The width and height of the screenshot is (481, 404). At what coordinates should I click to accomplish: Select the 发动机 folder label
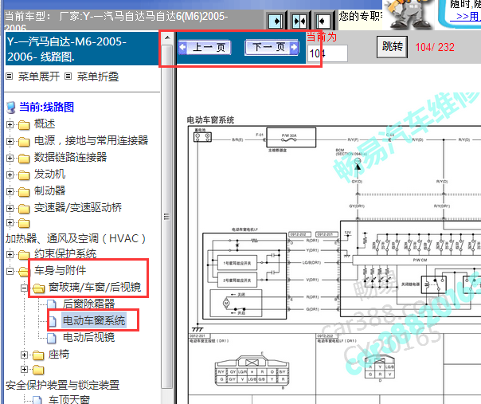[49, 174]
